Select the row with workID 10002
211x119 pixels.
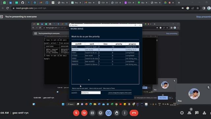[105, 59]
